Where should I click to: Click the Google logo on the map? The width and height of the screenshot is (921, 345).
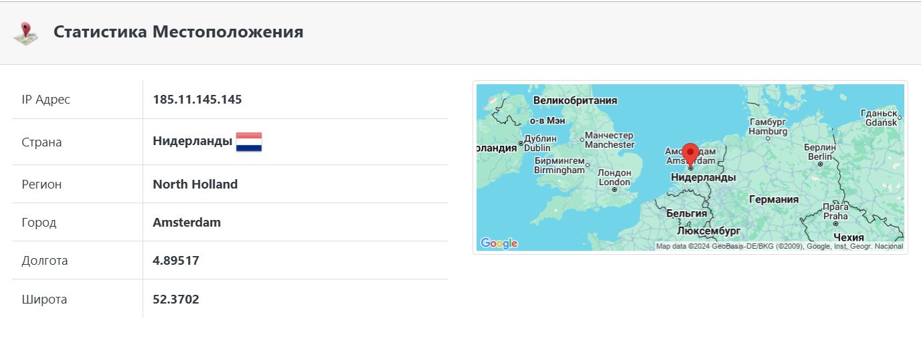coord(499,243)
